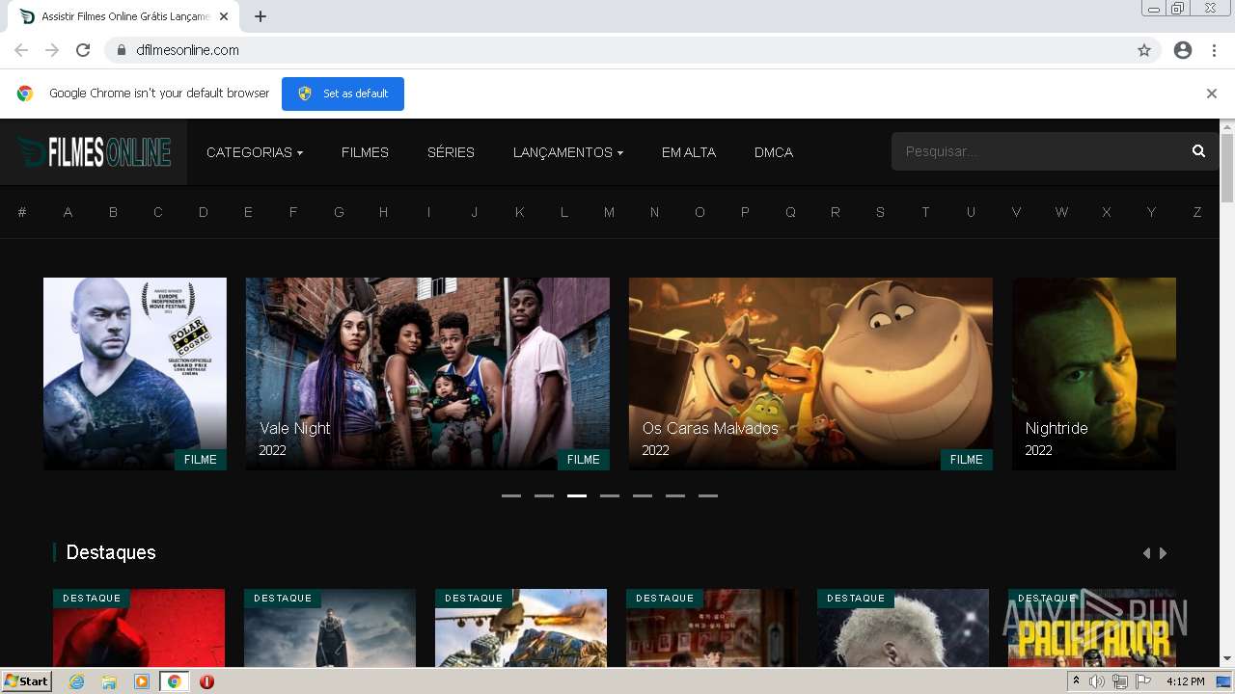Image resolution: width=1235 pixels, height=694 pixels.
Task: Open the Polar film poster slide
Action: click(x=135, y=374)
